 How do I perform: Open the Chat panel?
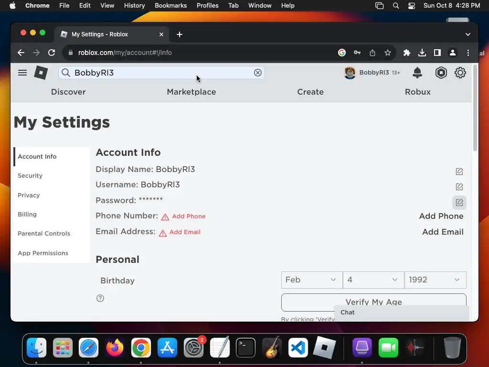pyautogui.click(x=401, y=313)
